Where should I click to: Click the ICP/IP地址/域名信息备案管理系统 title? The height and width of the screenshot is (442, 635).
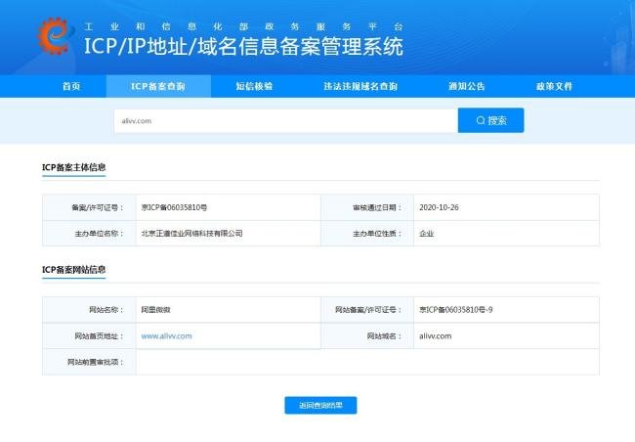coord(243,46)
